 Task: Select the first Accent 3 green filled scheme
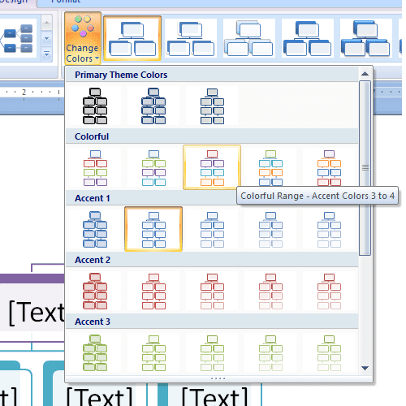pos(95,352)
